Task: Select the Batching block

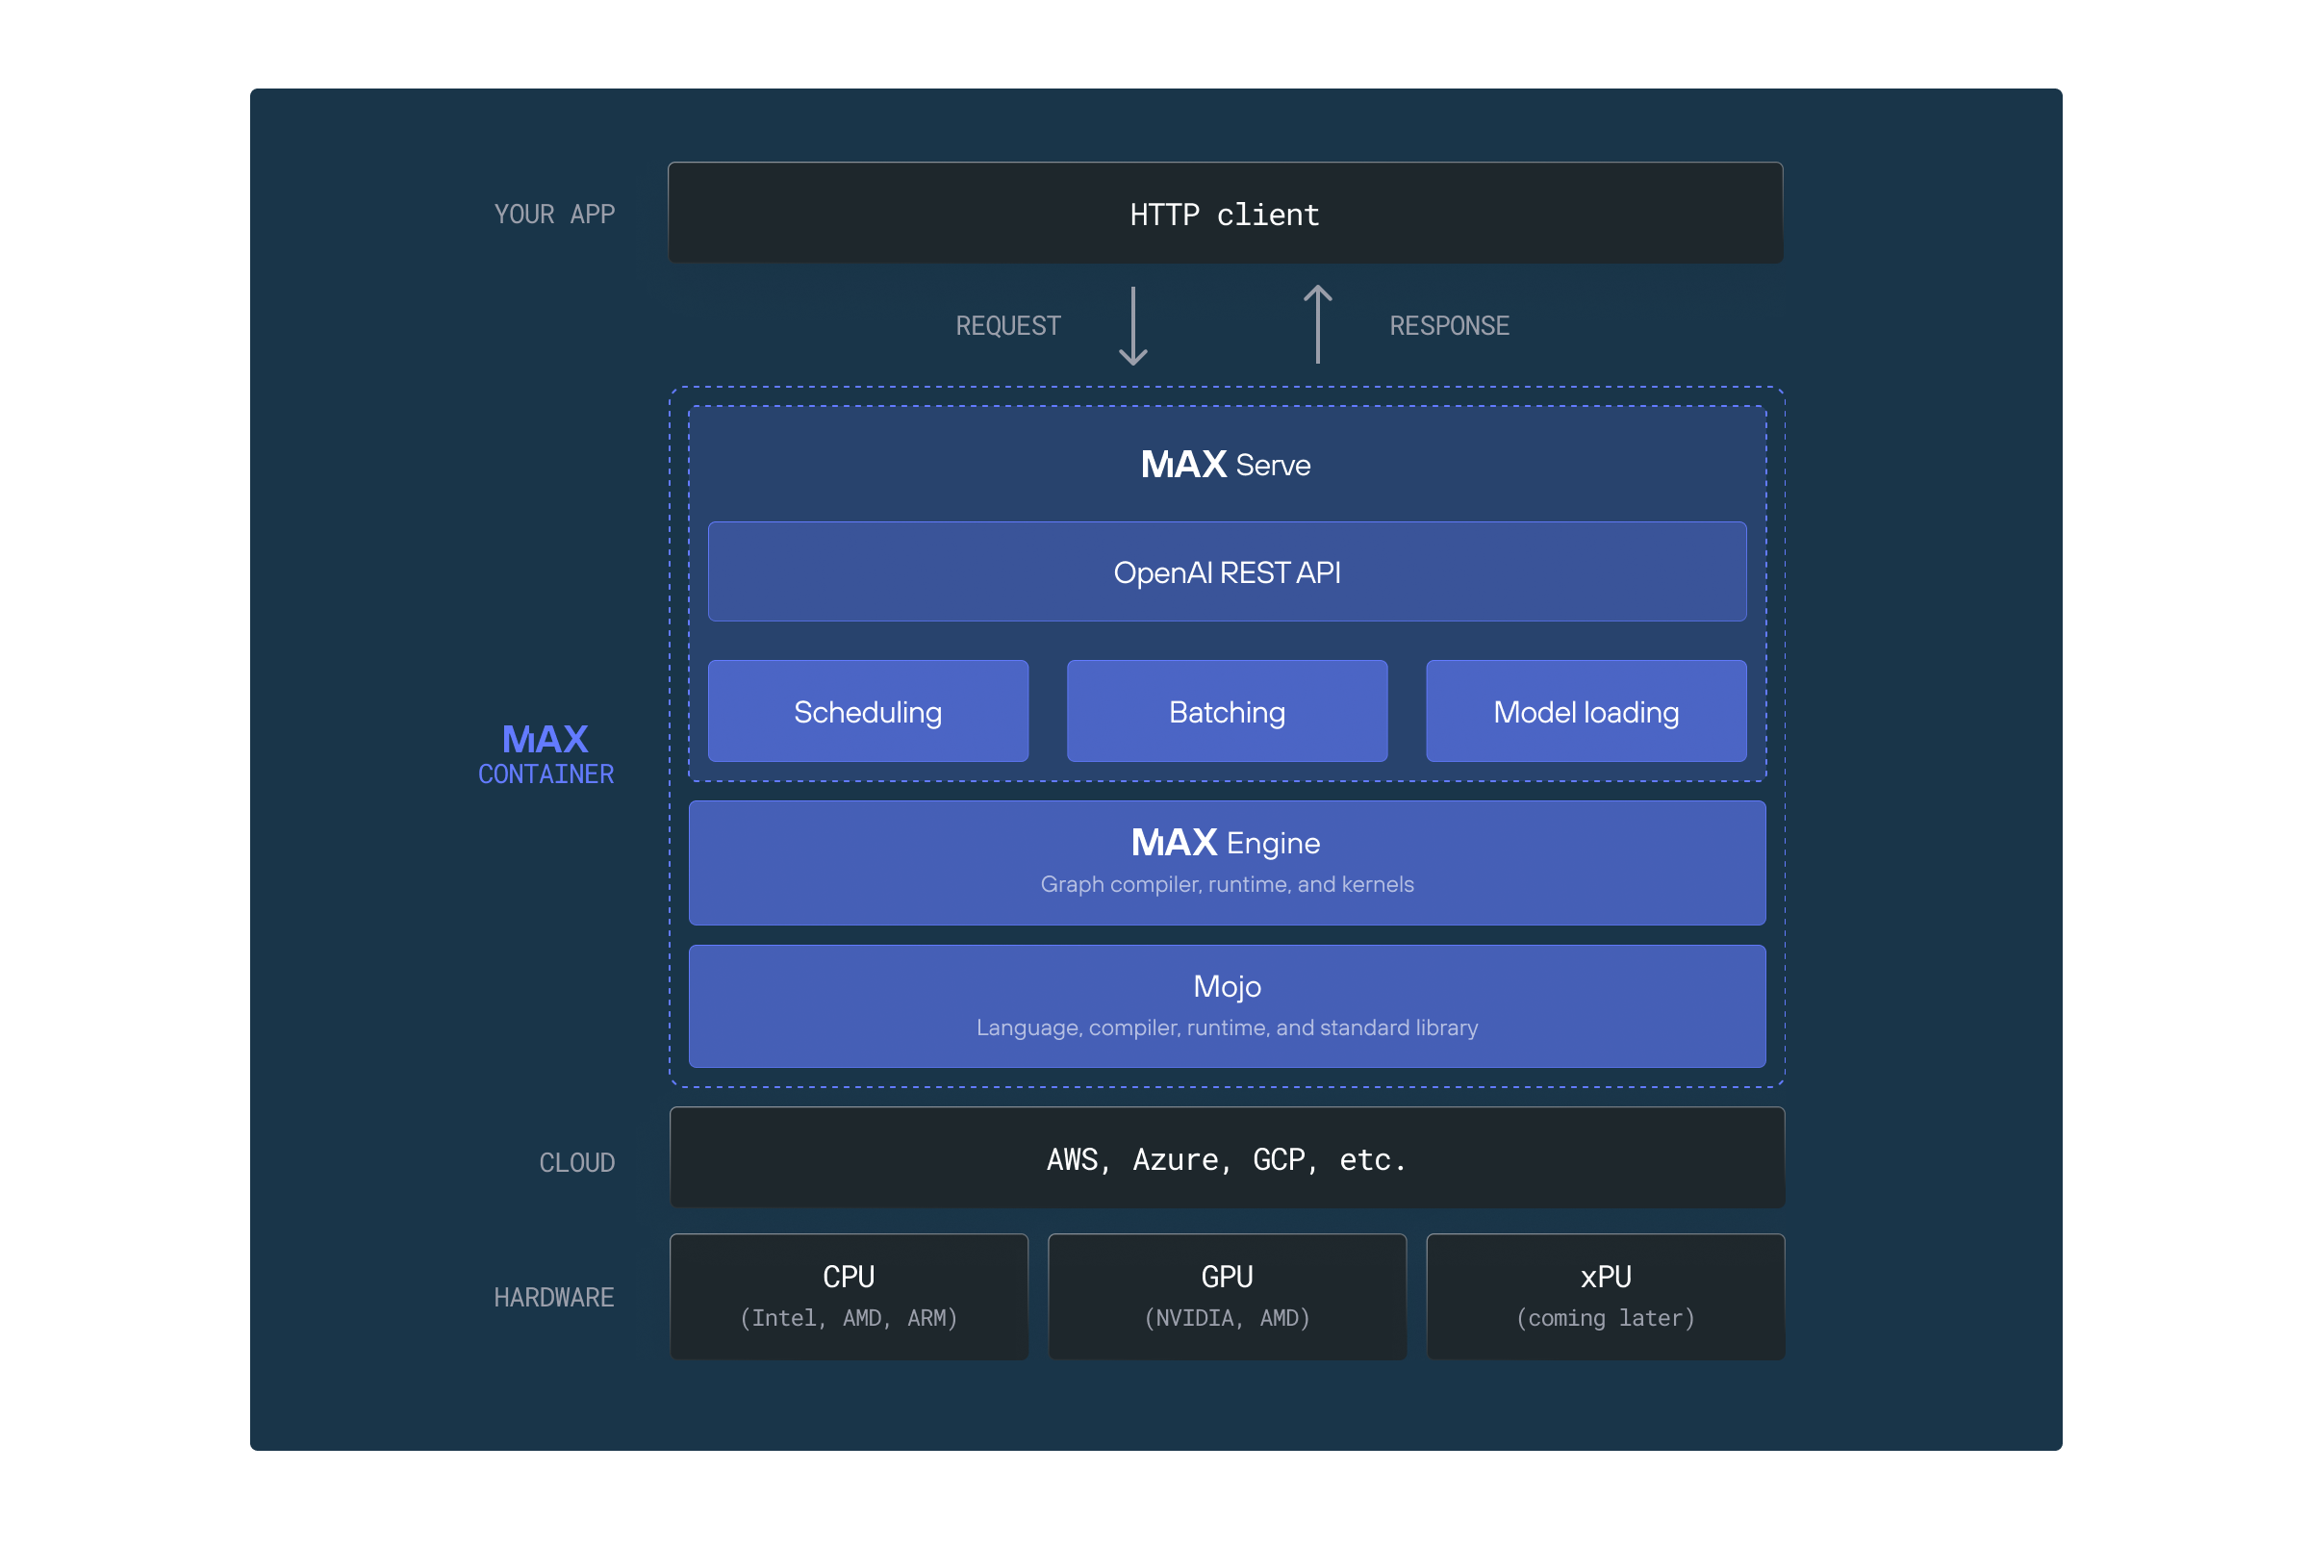Action: pos(1226,711)
